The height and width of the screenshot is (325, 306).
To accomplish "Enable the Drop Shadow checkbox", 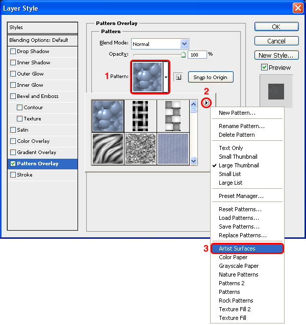I will coord(13,52).
